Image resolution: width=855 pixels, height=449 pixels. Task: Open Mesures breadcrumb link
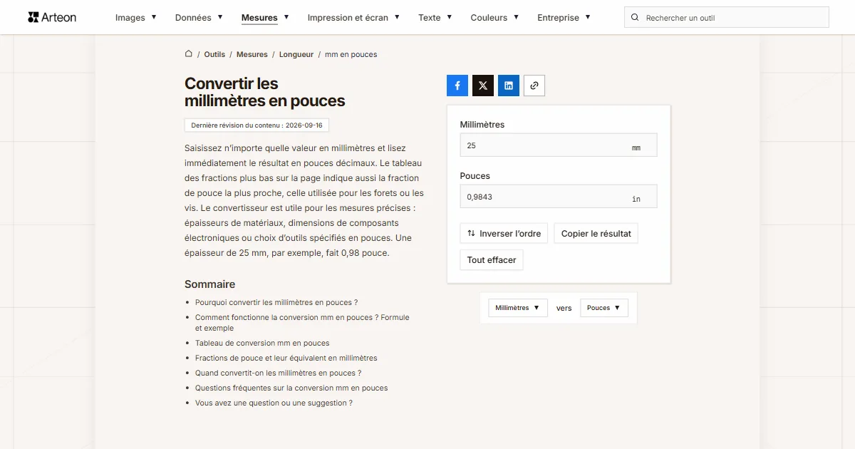point(252,54)
